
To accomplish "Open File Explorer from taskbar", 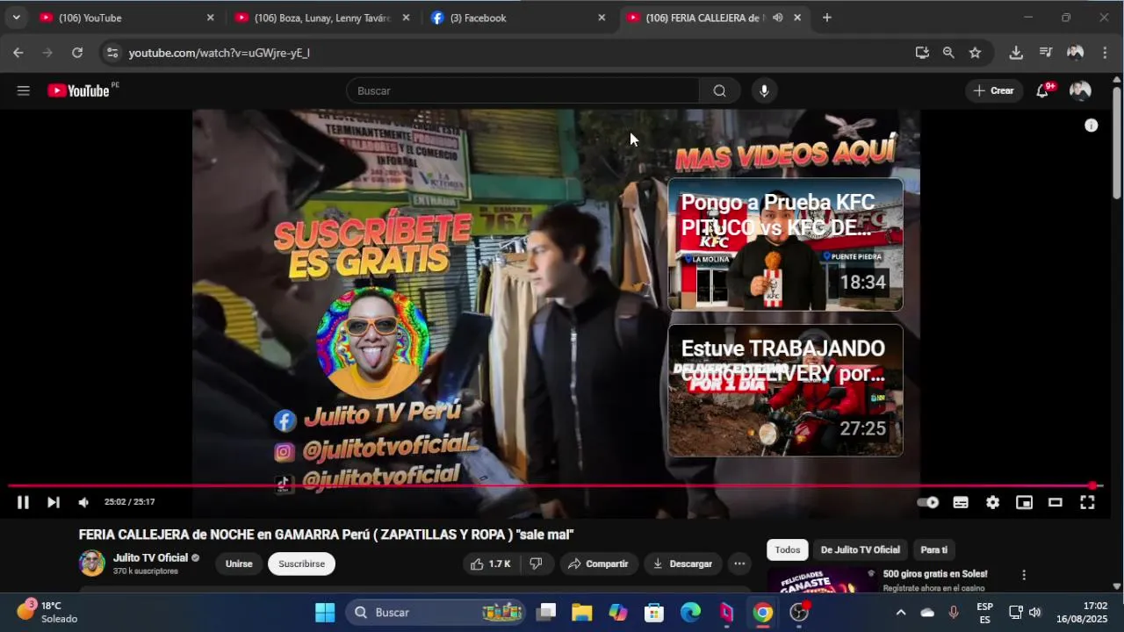I will point(582,613).
